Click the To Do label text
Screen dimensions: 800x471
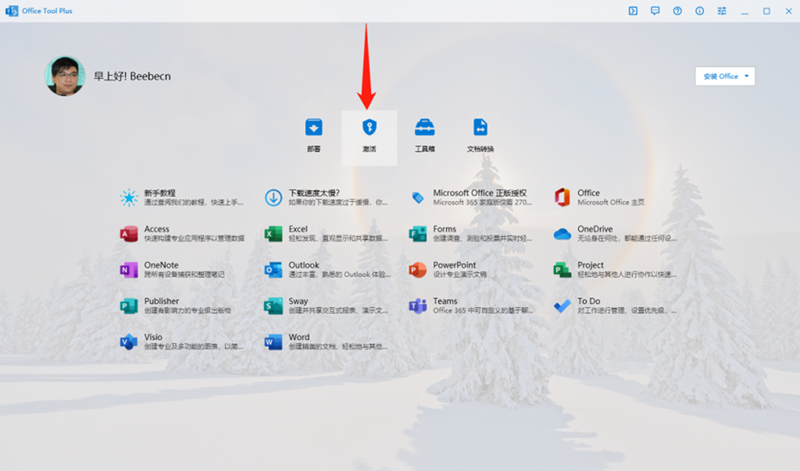point(589,302)
